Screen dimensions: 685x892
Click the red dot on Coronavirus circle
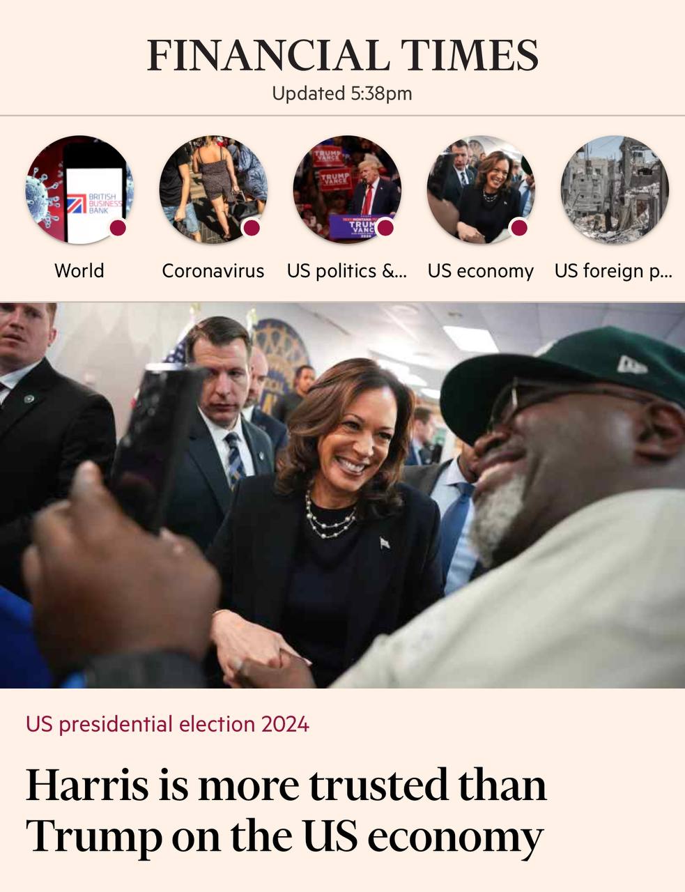[252, 228]
